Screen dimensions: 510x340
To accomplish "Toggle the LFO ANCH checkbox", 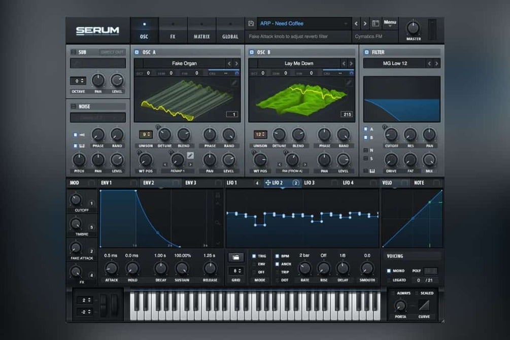I will pyautogui.click(x=277, y=264).
